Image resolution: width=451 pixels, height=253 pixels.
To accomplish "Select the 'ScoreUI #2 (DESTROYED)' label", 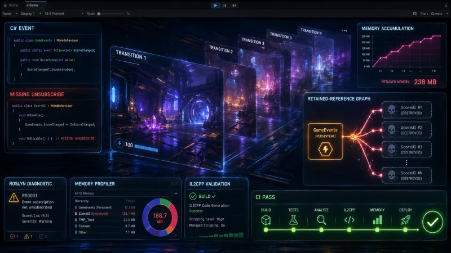I will click(412, 130).
